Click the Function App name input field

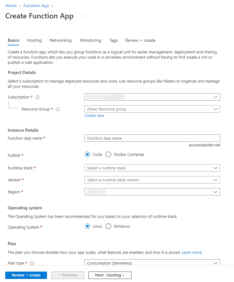pos(152,138)
